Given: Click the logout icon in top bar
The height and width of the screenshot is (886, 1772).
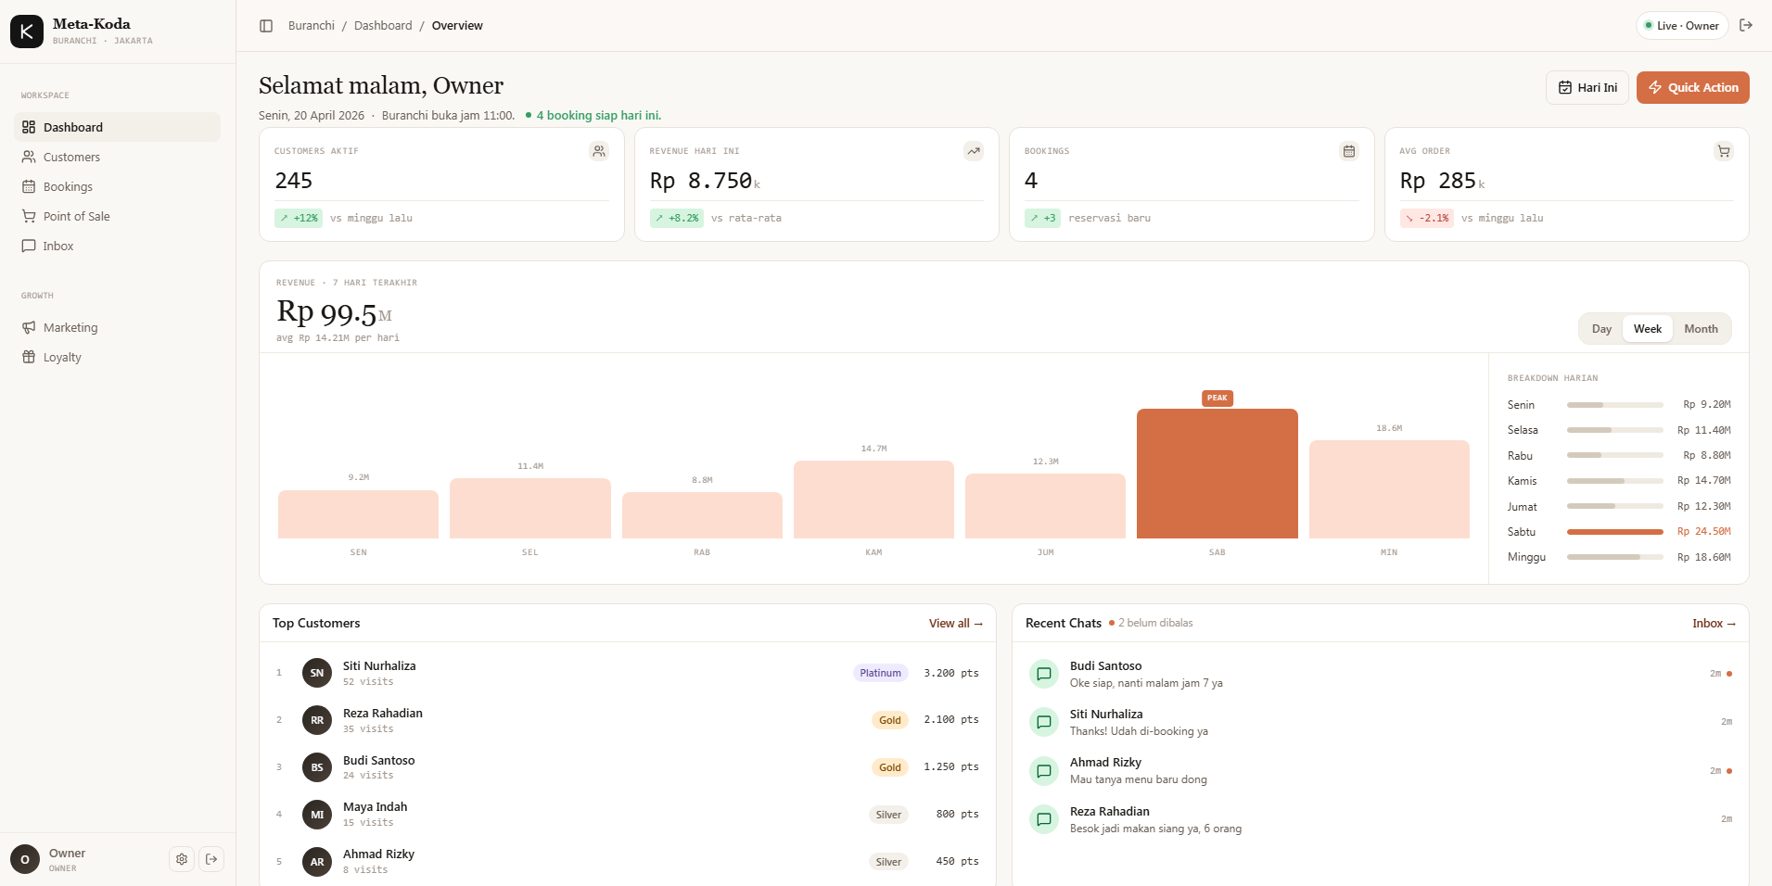Looking at the screenshot, I should pyautogui.click(x=1746, y=25).
